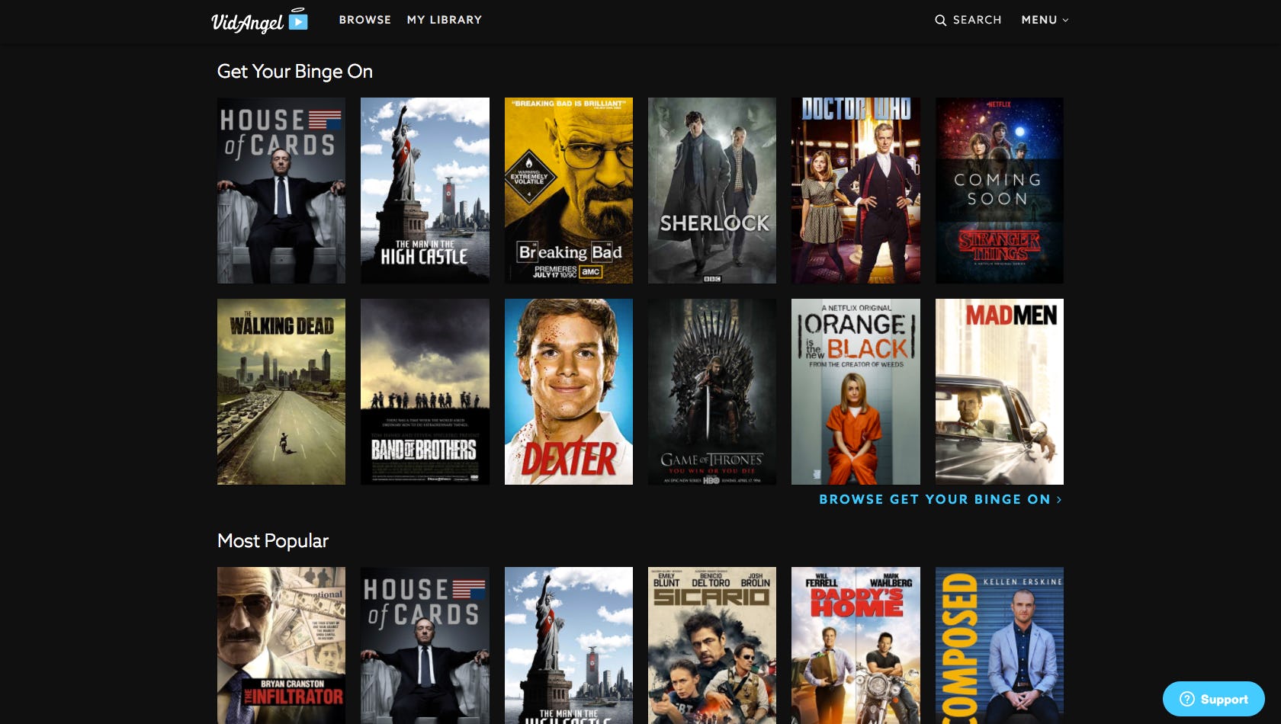
Task: Open the search icon
Action: 941,21
